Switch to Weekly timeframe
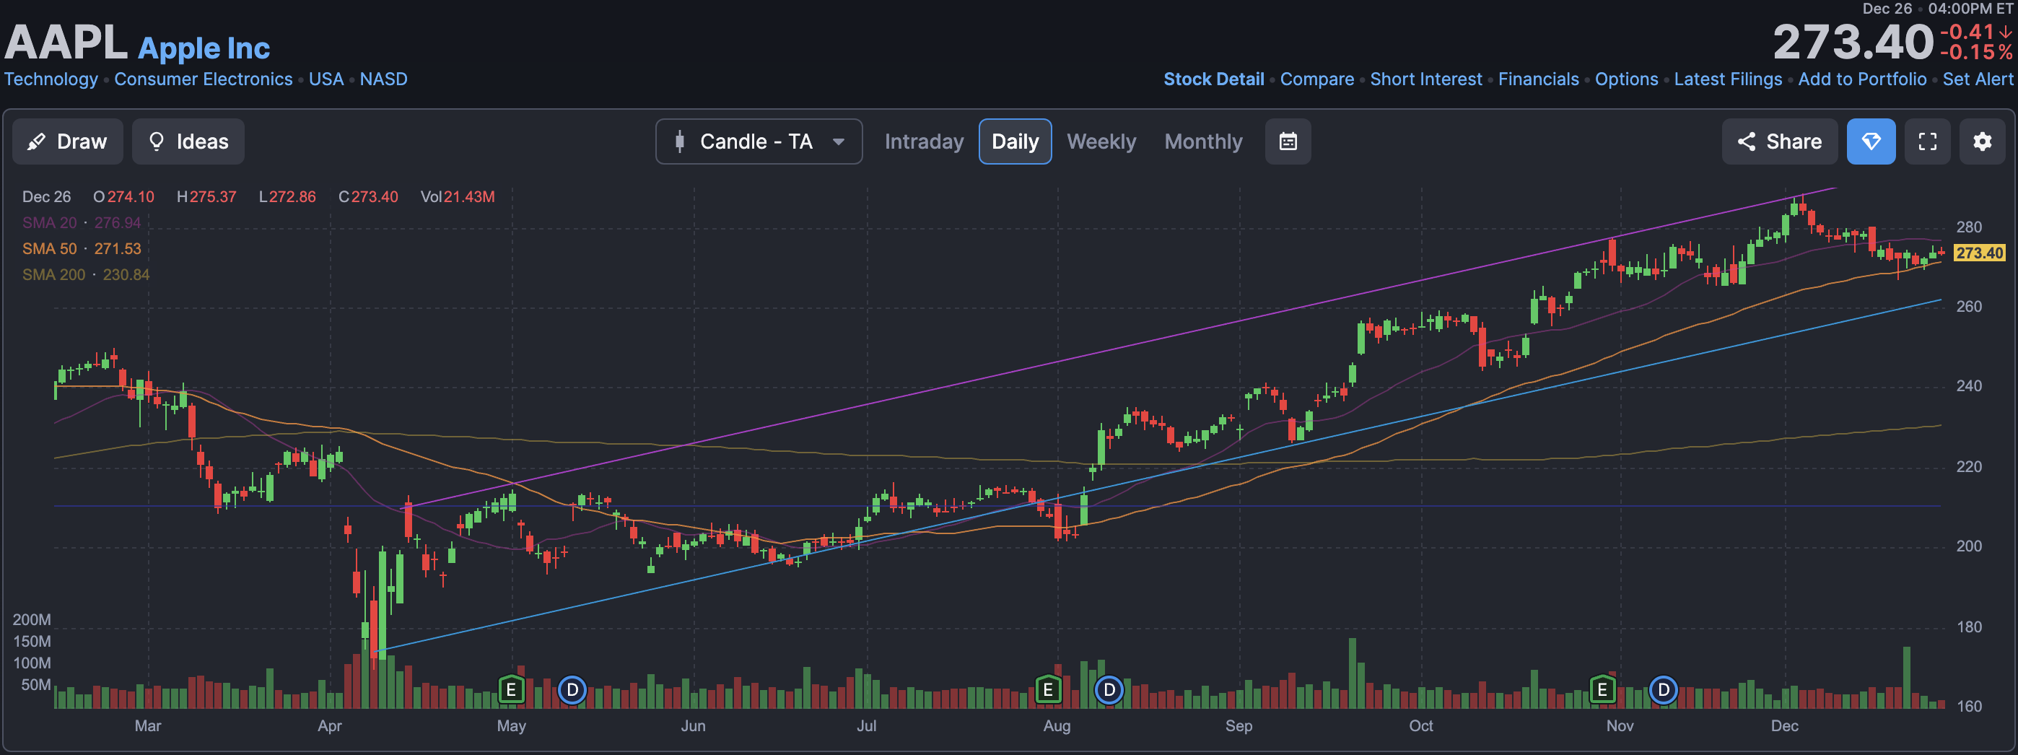Screen dimensions: 2018x755 point(1101,141)
